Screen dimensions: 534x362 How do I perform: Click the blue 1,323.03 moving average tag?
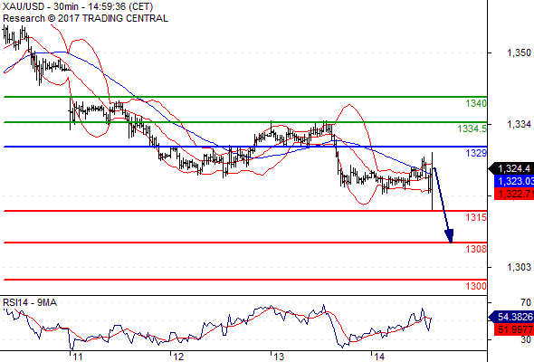[514, 181]
